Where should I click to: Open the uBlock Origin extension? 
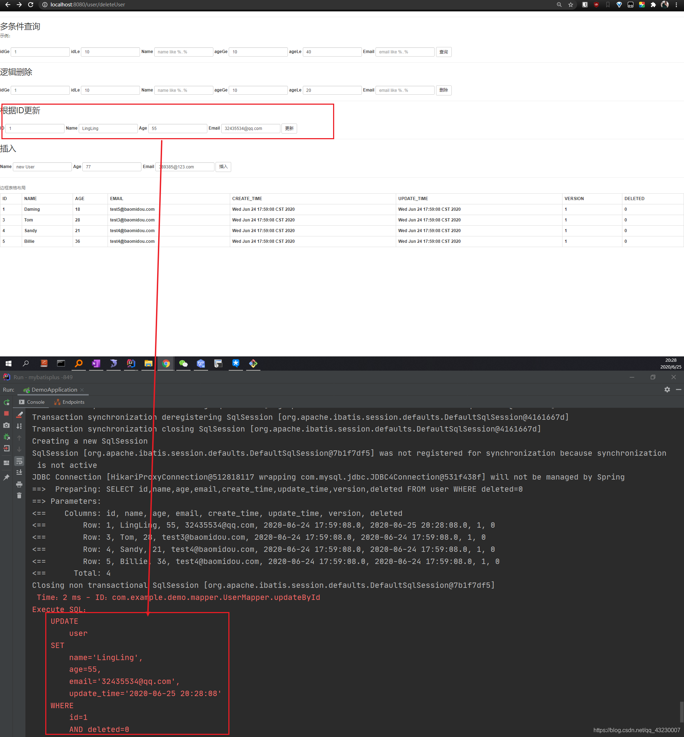click(x=596, y=5)
